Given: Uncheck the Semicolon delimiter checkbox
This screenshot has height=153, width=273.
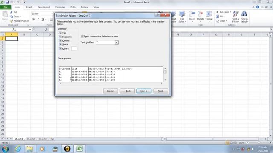Looking at the screenshot, I should 60,37.
